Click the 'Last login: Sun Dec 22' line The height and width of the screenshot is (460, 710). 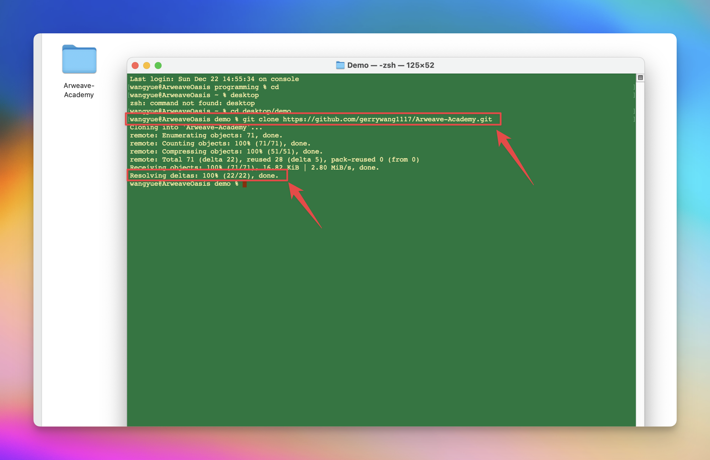214,79
